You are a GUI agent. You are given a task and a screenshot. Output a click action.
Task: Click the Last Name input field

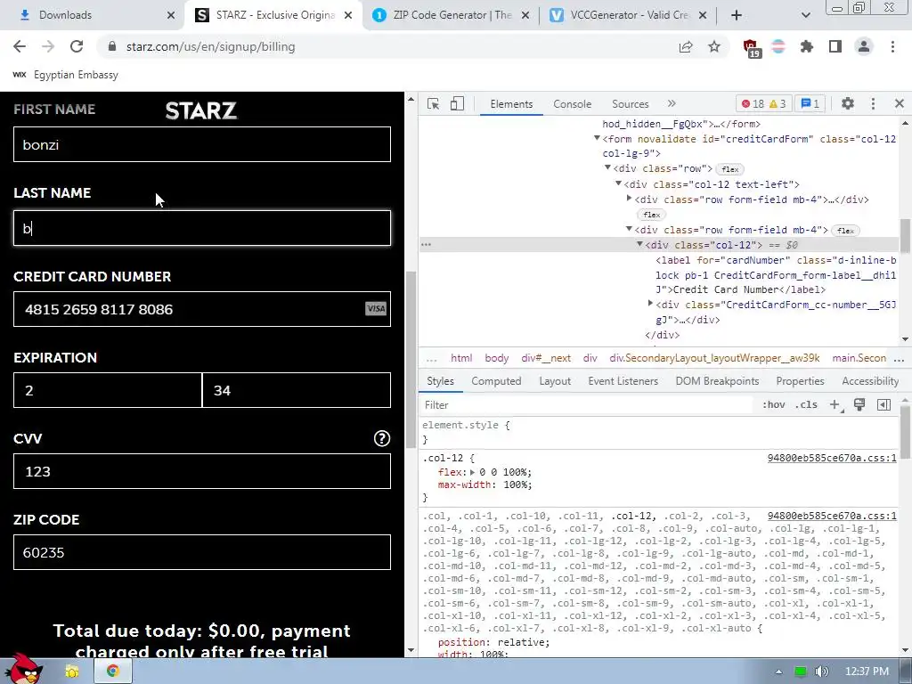202,228
